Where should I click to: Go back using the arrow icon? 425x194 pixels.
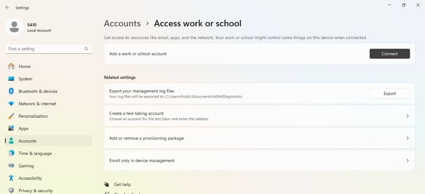pos(7,8)
